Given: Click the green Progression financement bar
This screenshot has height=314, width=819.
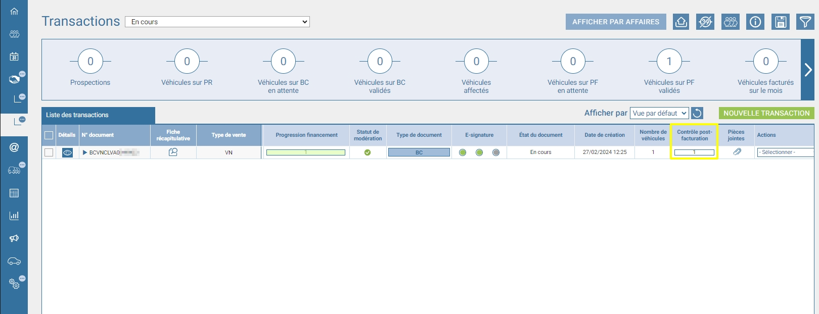Looking at the screenshot, I should click(x=306, y=152).
